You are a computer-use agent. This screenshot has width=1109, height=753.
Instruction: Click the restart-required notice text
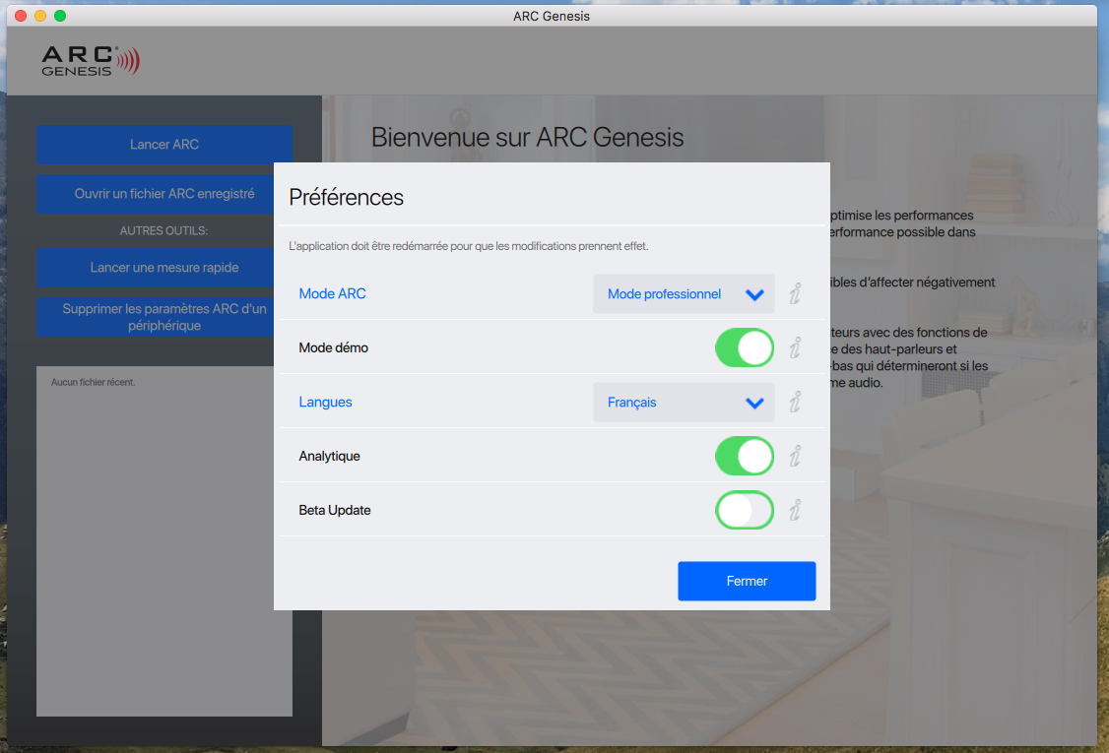point(468,246)
